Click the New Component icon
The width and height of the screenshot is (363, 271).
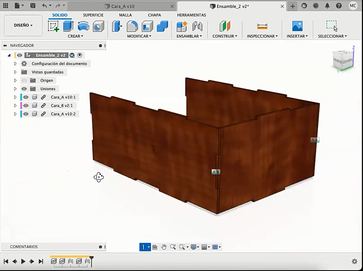tap(182, 26)
